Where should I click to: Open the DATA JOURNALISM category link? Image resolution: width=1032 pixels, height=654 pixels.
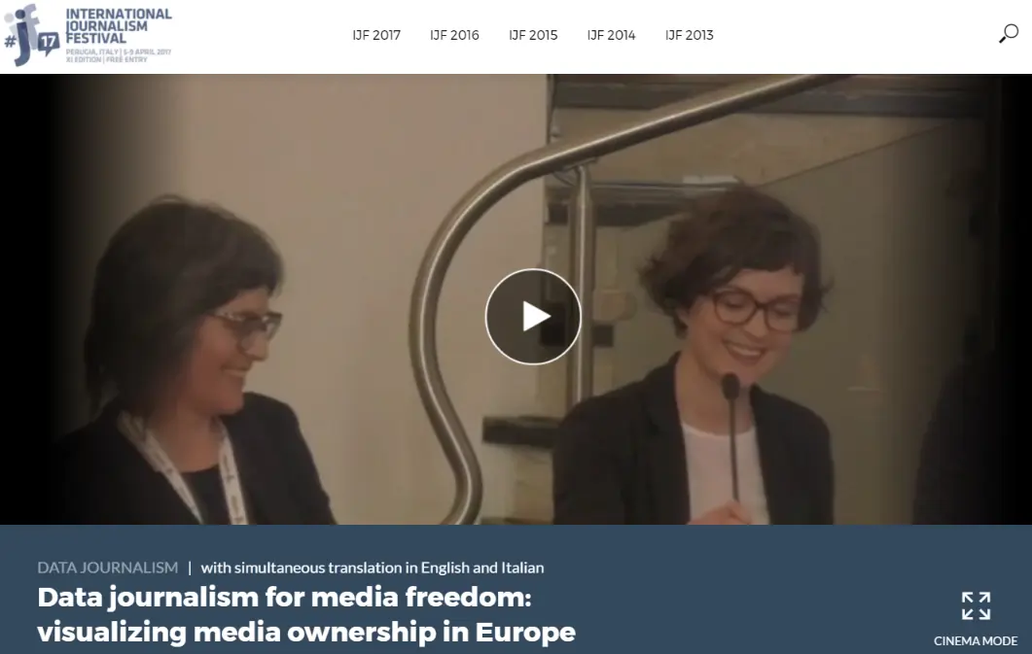[108, 568]
